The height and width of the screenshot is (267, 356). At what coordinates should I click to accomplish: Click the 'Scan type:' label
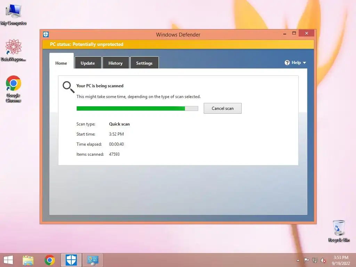[x=86, y=124]
